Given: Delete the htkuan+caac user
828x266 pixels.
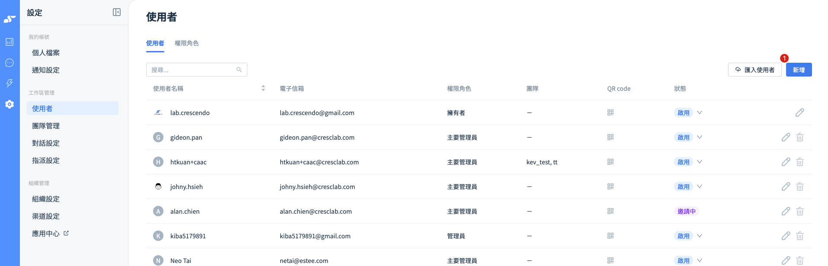Looking at the screenshot, I should point(799,162).
